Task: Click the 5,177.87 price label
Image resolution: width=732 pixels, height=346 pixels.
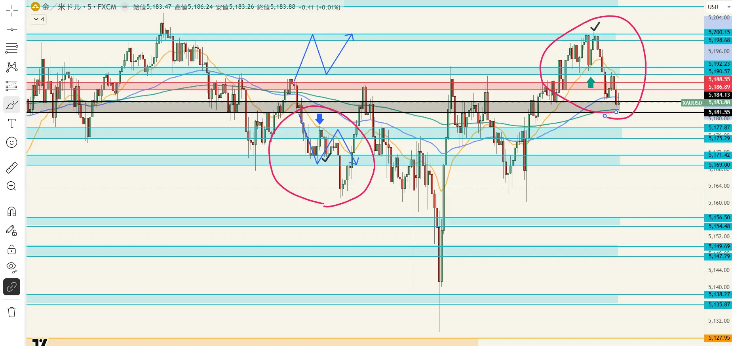Action: coord(719,127)
